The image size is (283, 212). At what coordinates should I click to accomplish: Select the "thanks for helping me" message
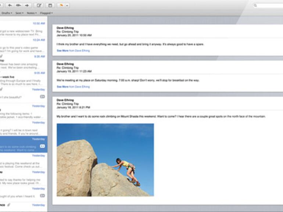[24, 178]
